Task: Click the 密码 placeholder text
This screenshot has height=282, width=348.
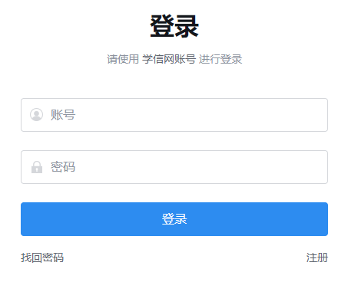Action: [63, 167]
